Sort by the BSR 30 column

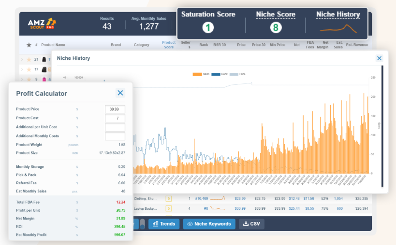click(220, 45)
